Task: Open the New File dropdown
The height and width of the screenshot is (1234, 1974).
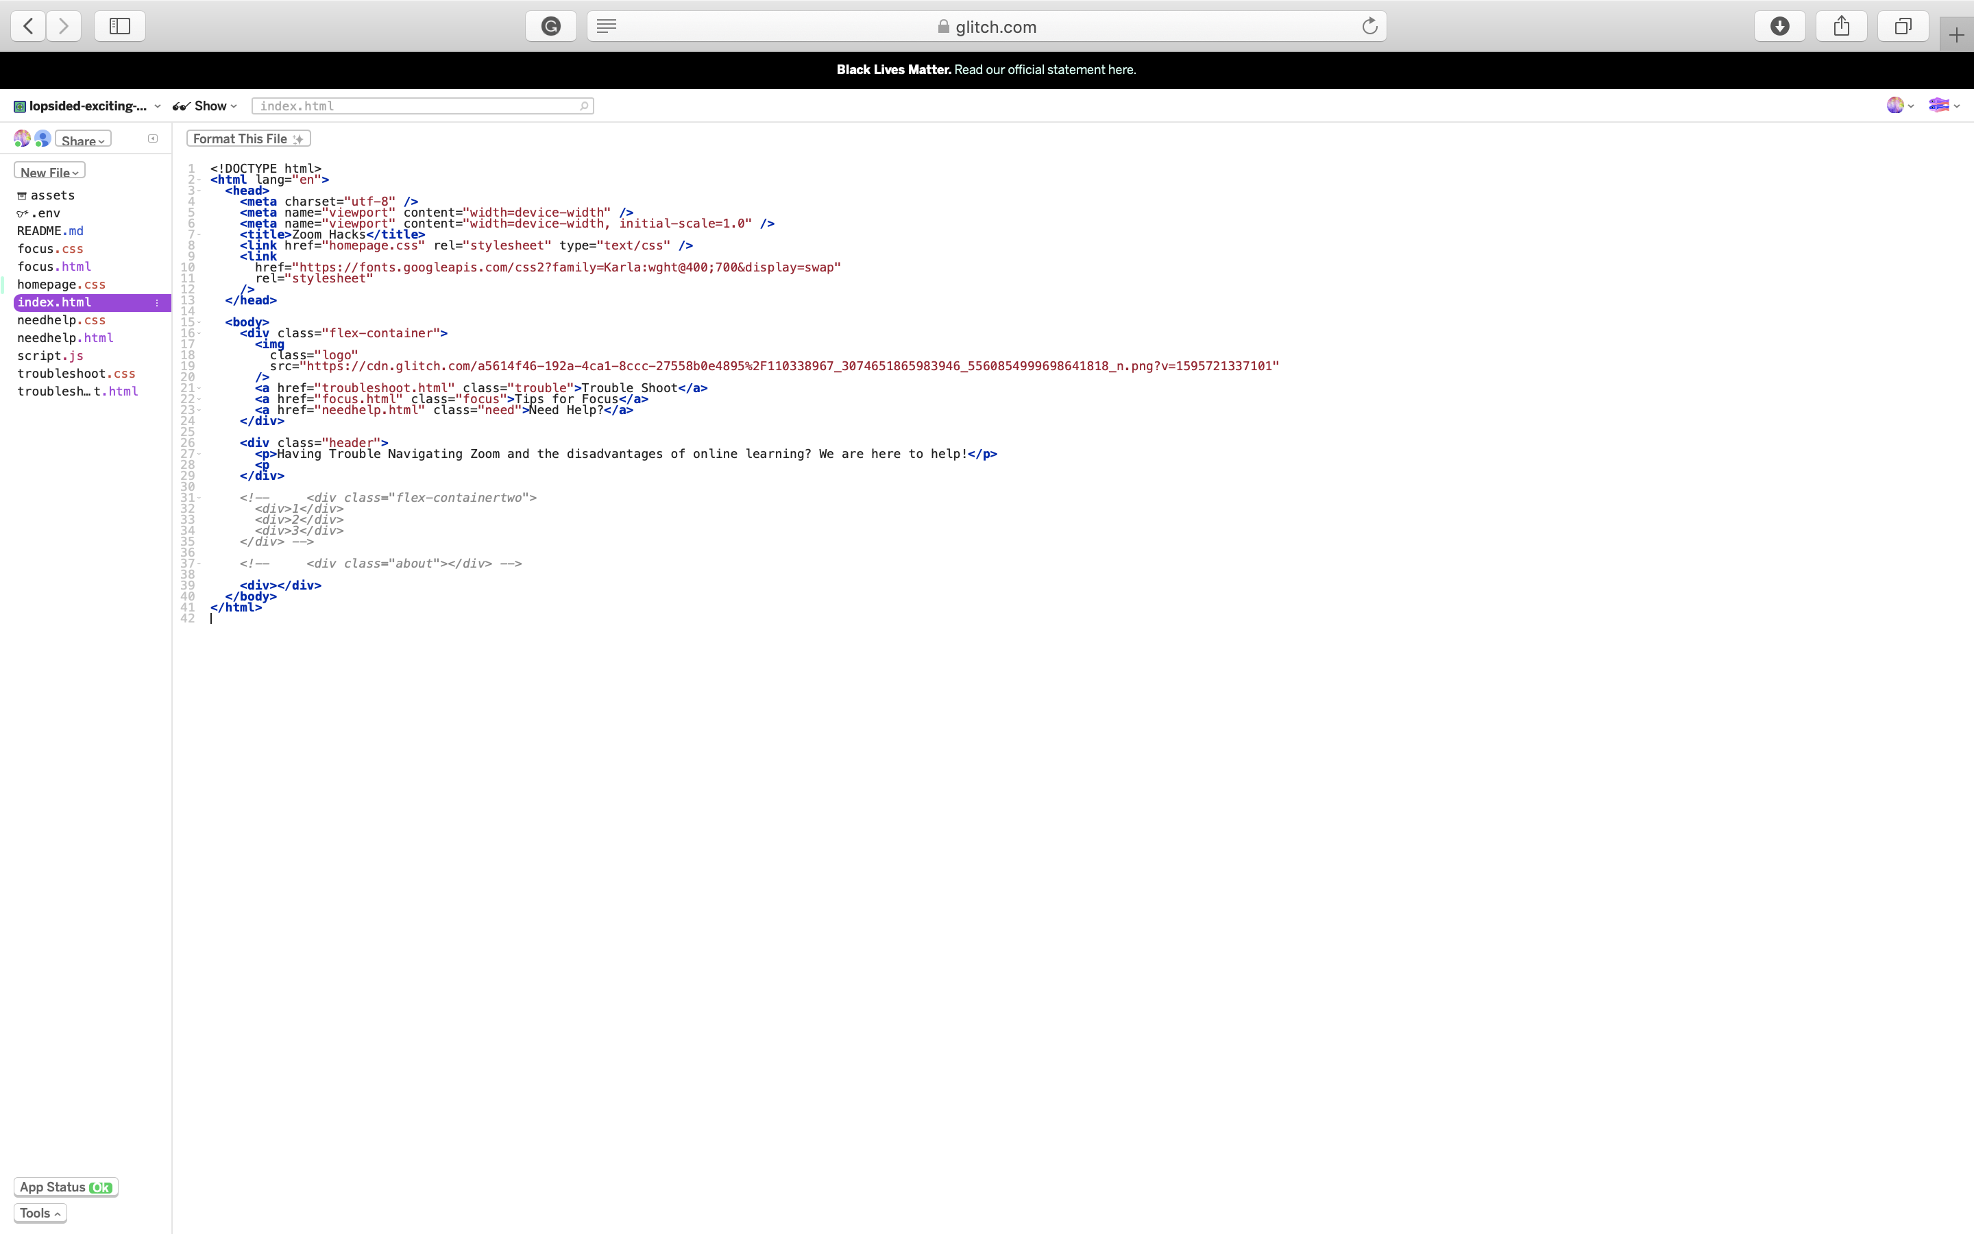Action: (x=49, y=171)
